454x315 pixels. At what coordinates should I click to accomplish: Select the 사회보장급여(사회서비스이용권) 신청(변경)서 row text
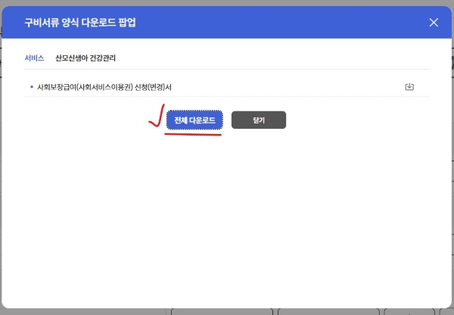(104, 87)
